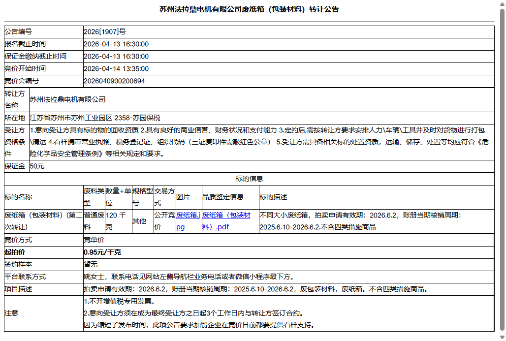The width and height of the screenshot is (506, 341).
Task: Click the 转让方名称 label cell
Action: tap(16, 100)
